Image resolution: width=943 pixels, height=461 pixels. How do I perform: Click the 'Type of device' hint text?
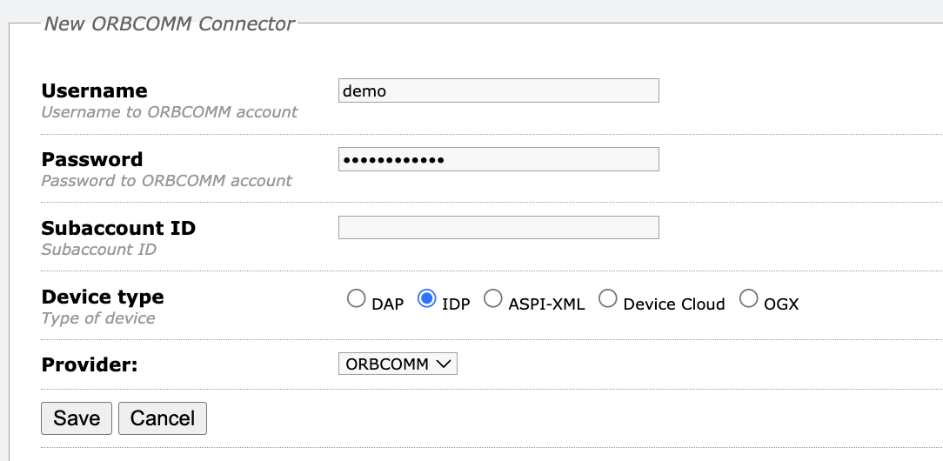[98, 318]
